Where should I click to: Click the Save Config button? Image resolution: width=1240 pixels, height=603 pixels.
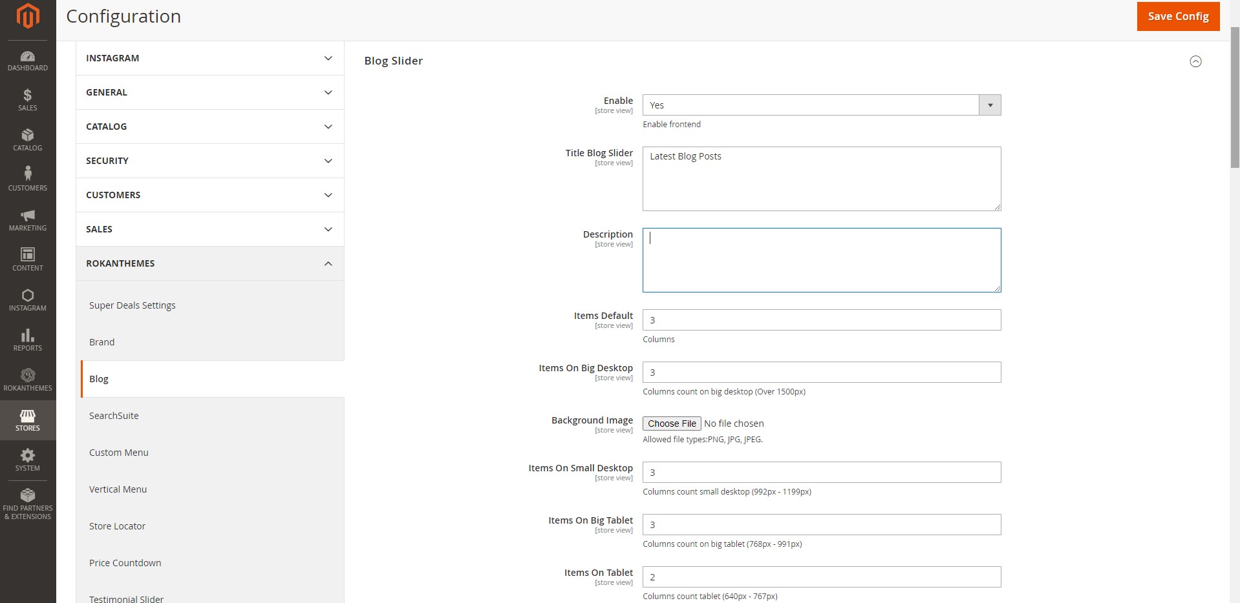pyautogui.click(x=1178, y=16)
